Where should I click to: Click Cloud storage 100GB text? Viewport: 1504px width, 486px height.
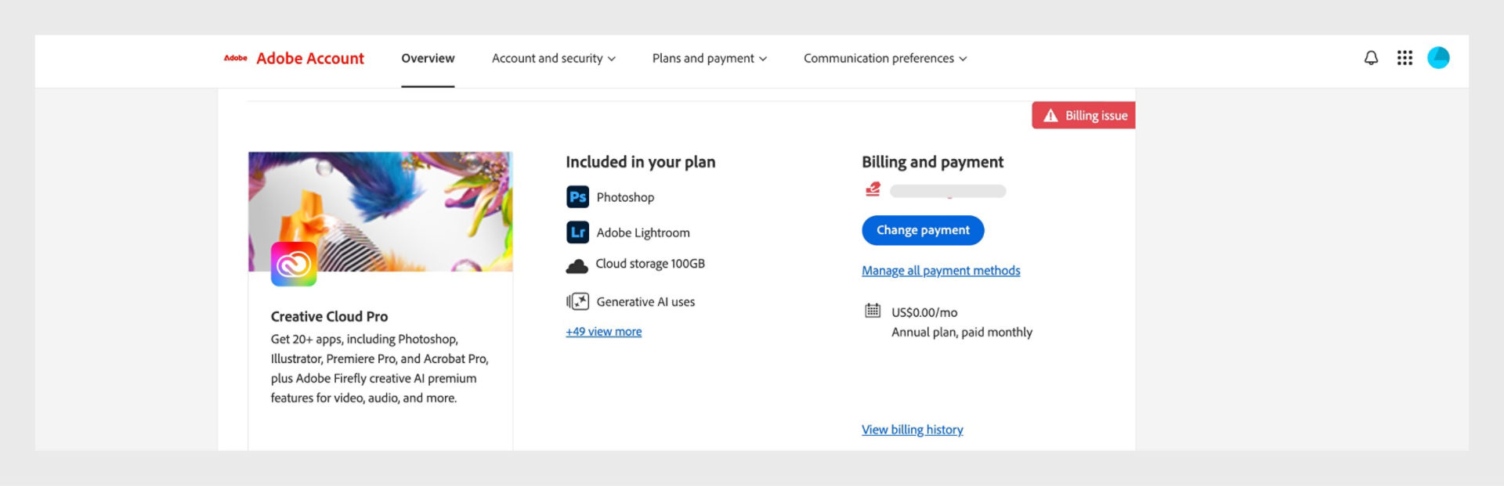pos(650,264)
